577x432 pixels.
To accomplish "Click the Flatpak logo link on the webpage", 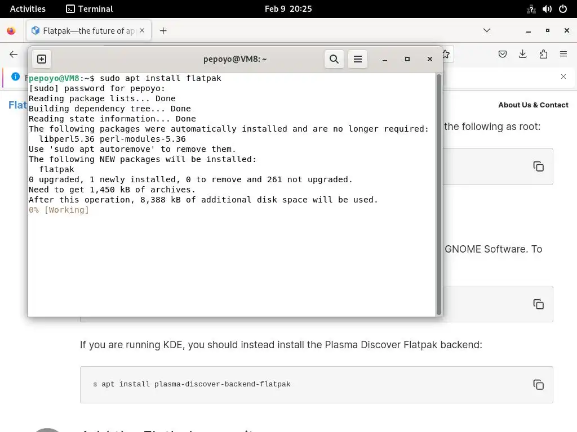I will [x=17, y=105].
